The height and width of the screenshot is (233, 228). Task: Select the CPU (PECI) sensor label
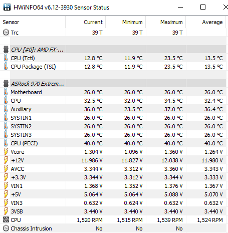24,143
